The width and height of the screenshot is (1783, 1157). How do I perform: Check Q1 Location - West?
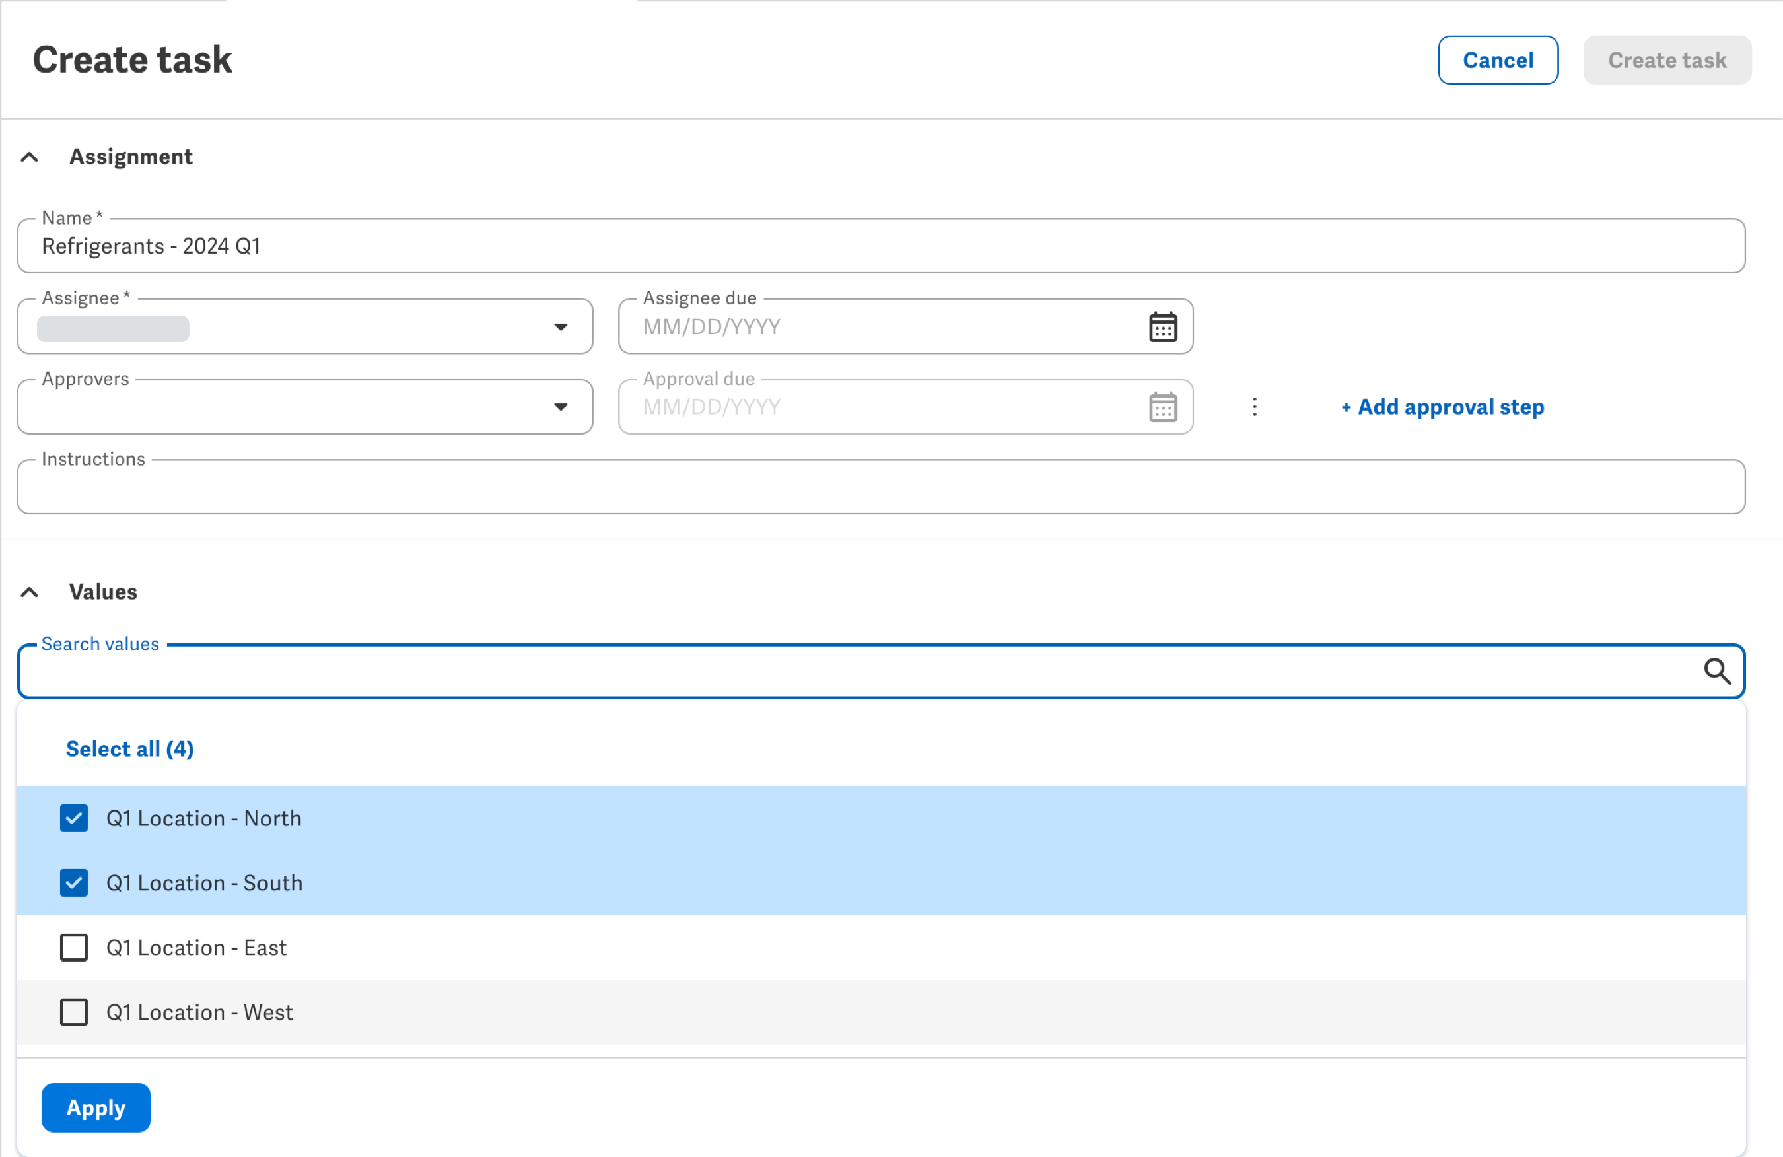(73, 1012)
